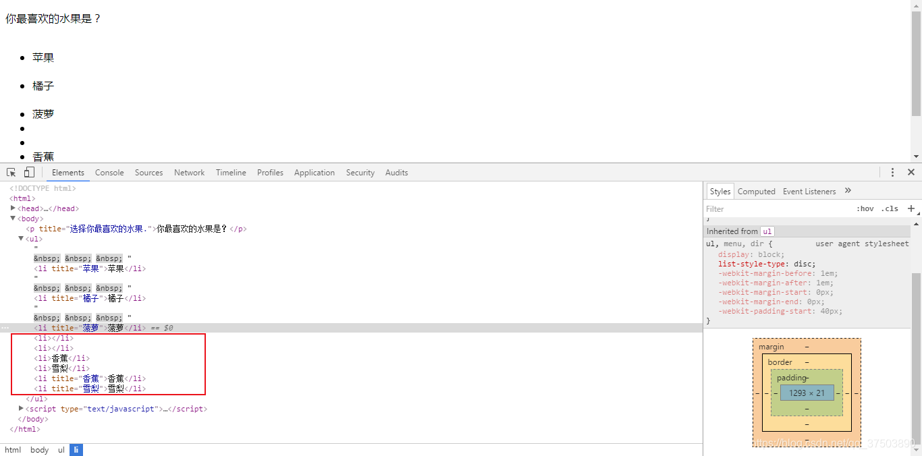Click the page question text 你最喜欢的水果是

click(x=53, y=19)
